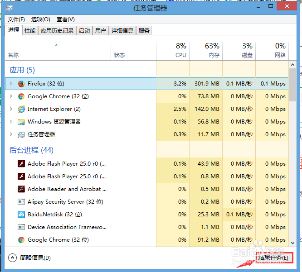Click BaiduNetdisk disk value 0.1 MB/秒
This screenshot has width=302, height=272.
239,215
